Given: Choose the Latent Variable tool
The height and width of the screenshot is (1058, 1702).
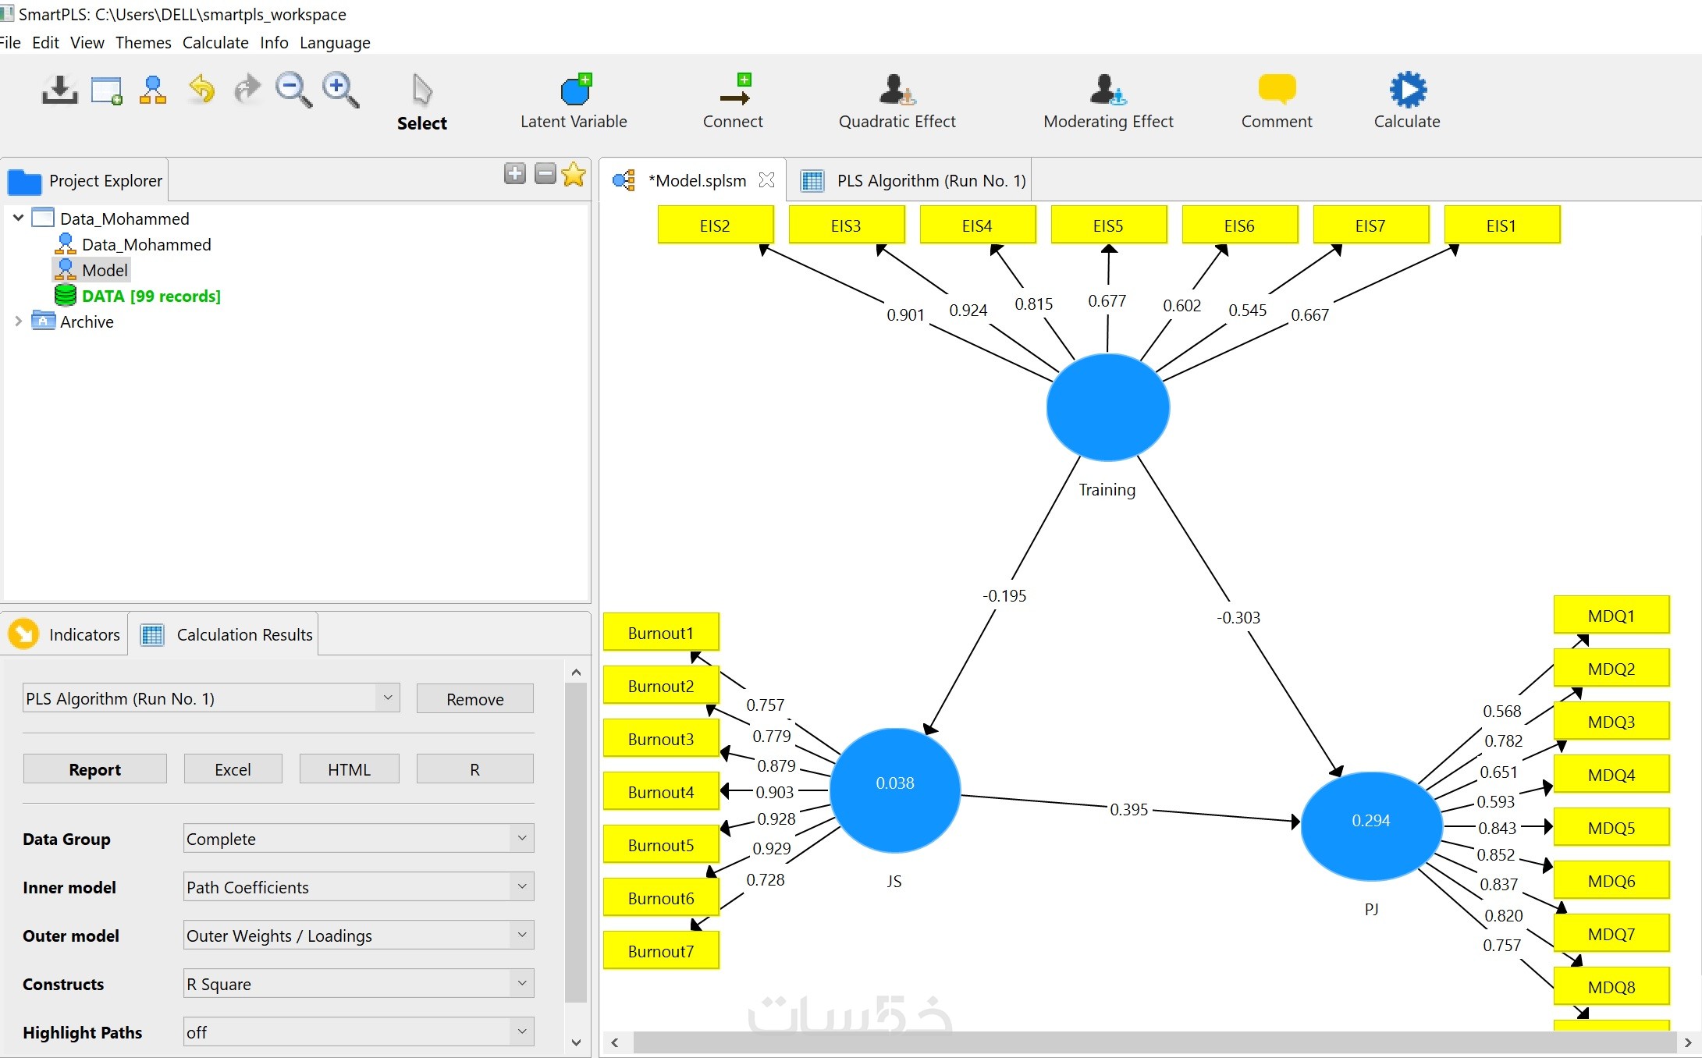Looking at the screenshot, I should point(574,102).
